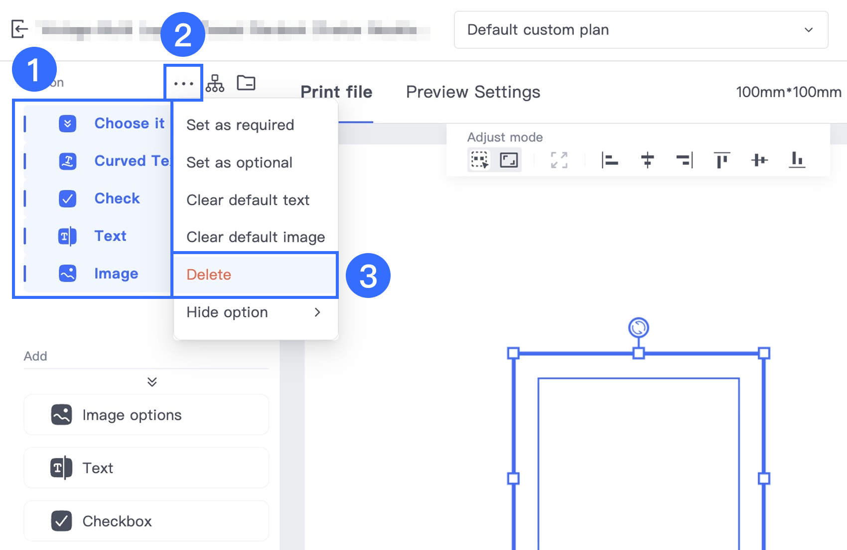Add a Checkbox element from Add panel
Image resolution: width=847 pixels, height=550 pixels.
point(146,521)
